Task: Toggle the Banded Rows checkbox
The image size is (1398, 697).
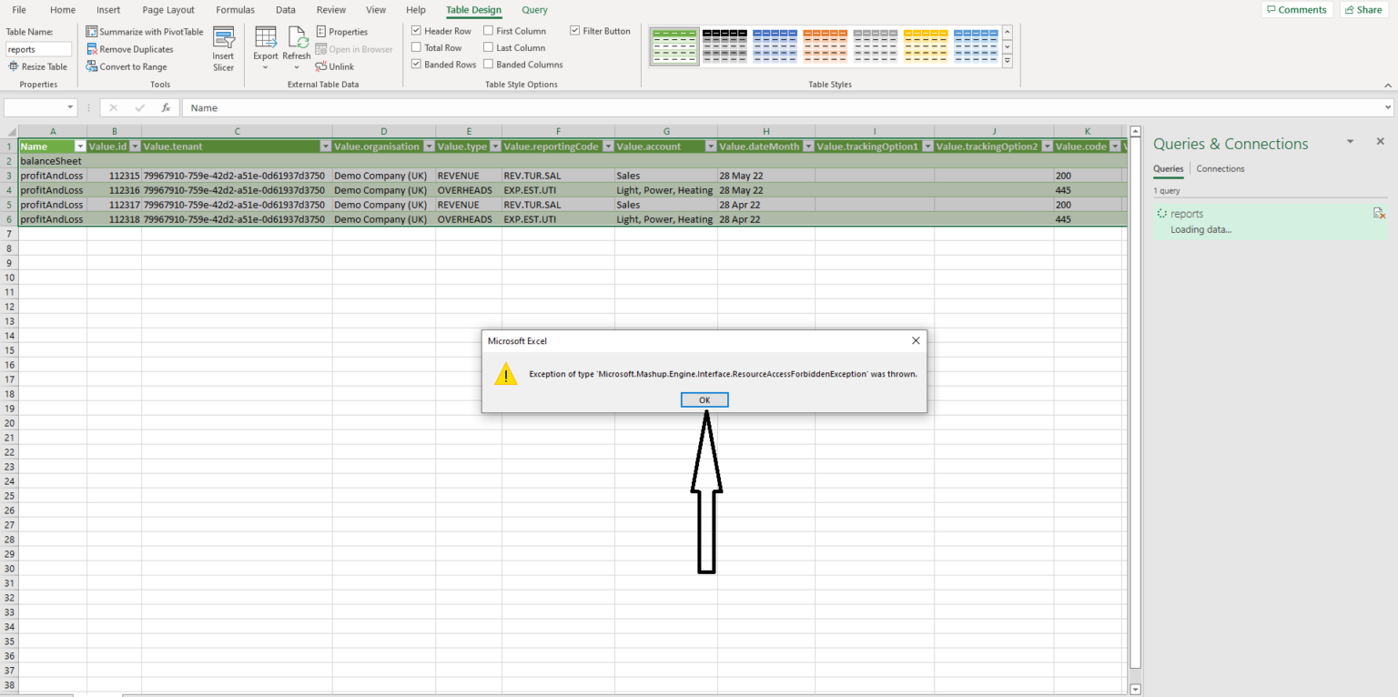Action: click(417, 65)
